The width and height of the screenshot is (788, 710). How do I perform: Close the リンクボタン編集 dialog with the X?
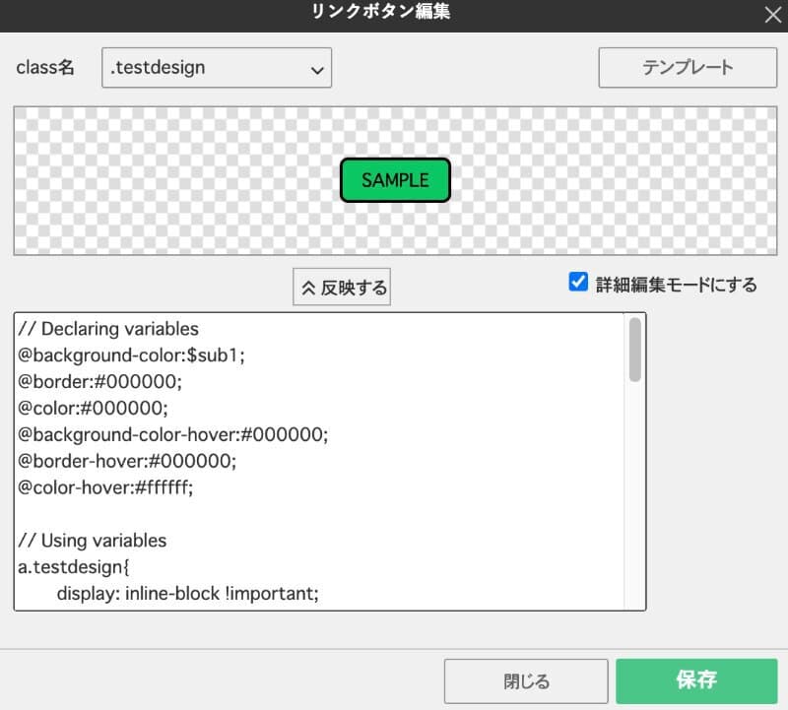point(772,15)
